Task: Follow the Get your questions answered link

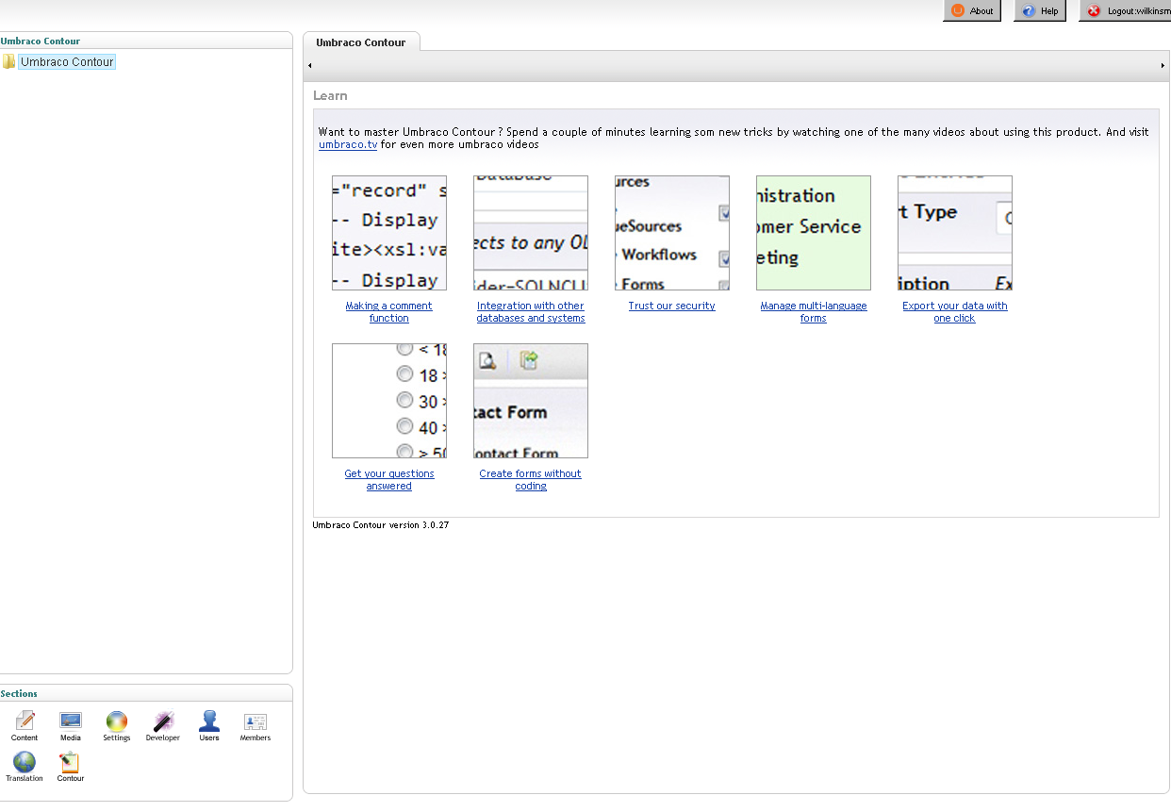Action: click(x=389, y=480)
